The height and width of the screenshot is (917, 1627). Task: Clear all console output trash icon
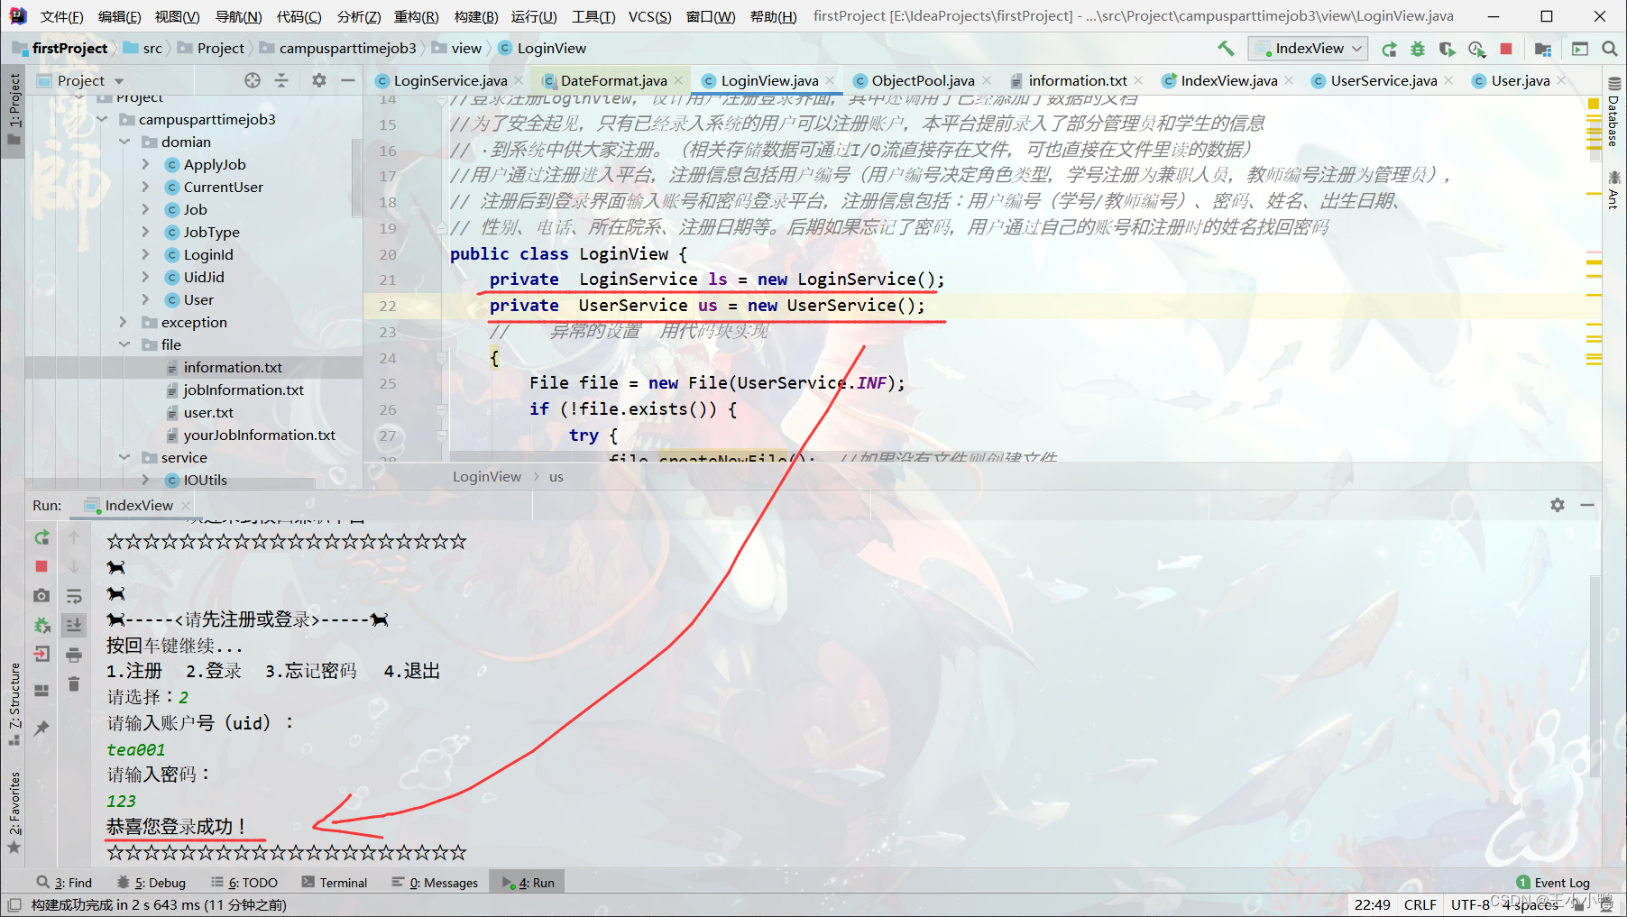[x=74, y=684]
